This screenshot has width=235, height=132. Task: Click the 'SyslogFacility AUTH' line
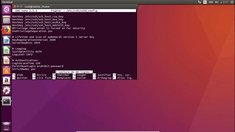[27, 51]
